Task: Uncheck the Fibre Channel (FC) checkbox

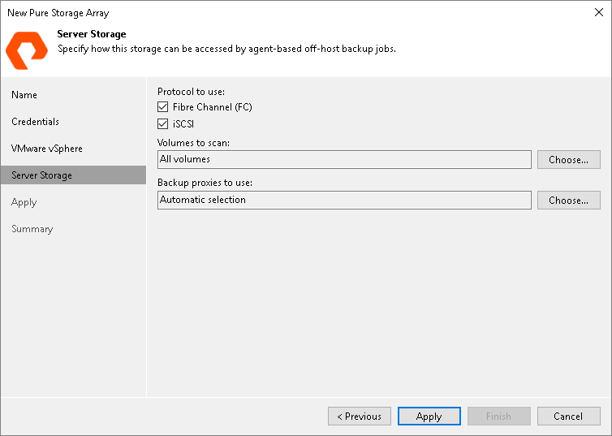Action: 163,107
